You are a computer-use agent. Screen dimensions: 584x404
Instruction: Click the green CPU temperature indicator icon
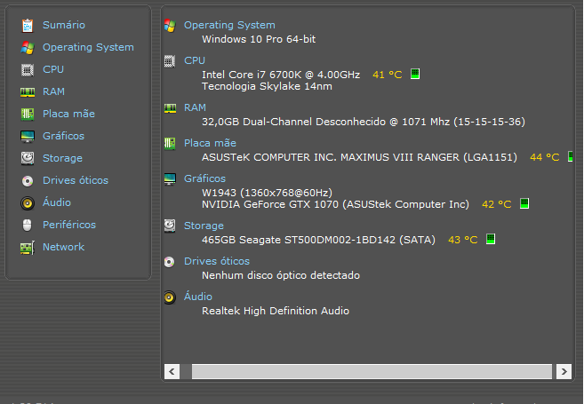[415, 74]
